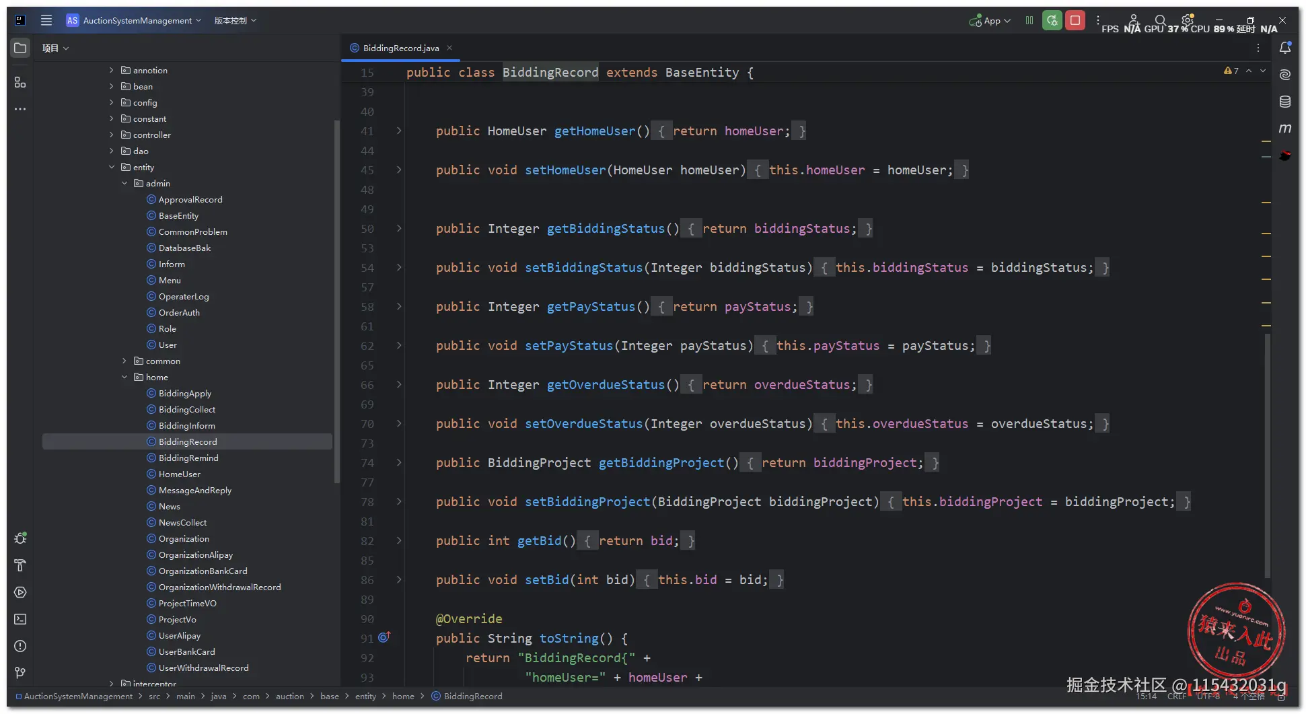Image resolution: width=1306 pixels, height=714 pixels.
Task: Expand the common folder
Action: pos(124,361)
